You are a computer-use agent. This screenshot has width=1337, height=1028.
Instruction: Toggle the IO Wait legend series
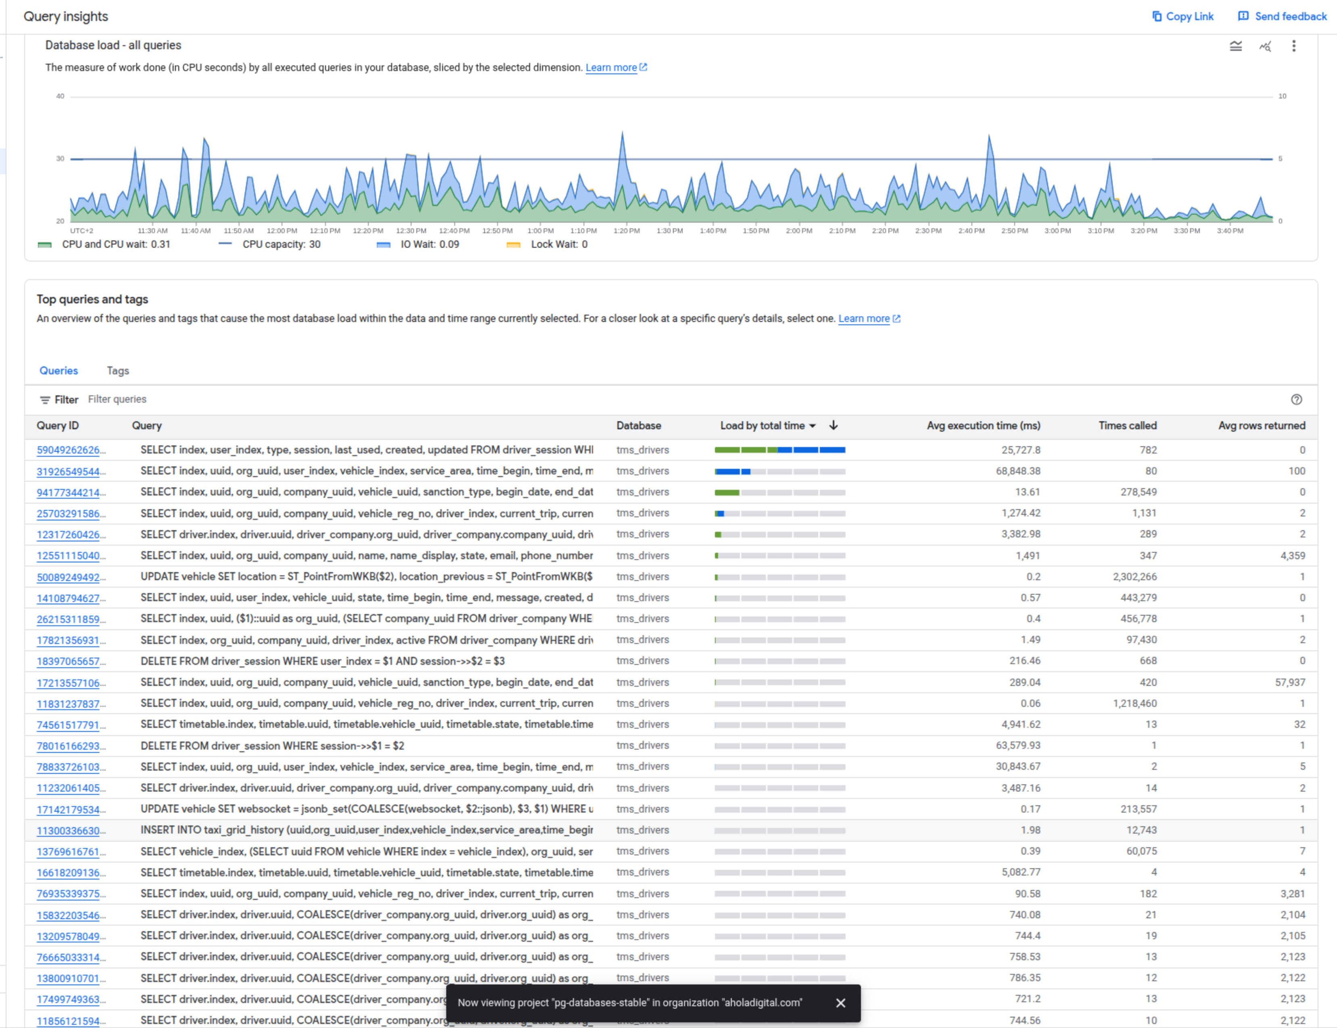pos(418,244)
